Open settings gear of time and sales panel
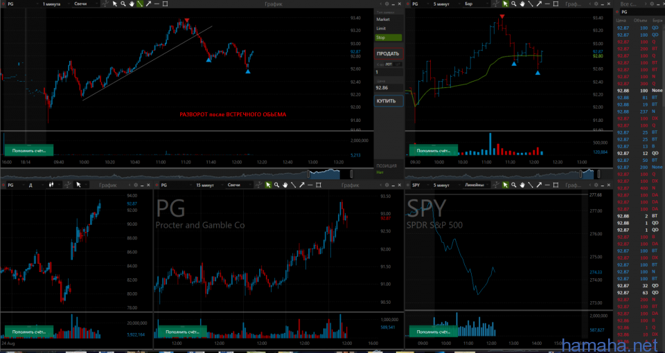Screen dimensions: 665x353 (652, 4)
